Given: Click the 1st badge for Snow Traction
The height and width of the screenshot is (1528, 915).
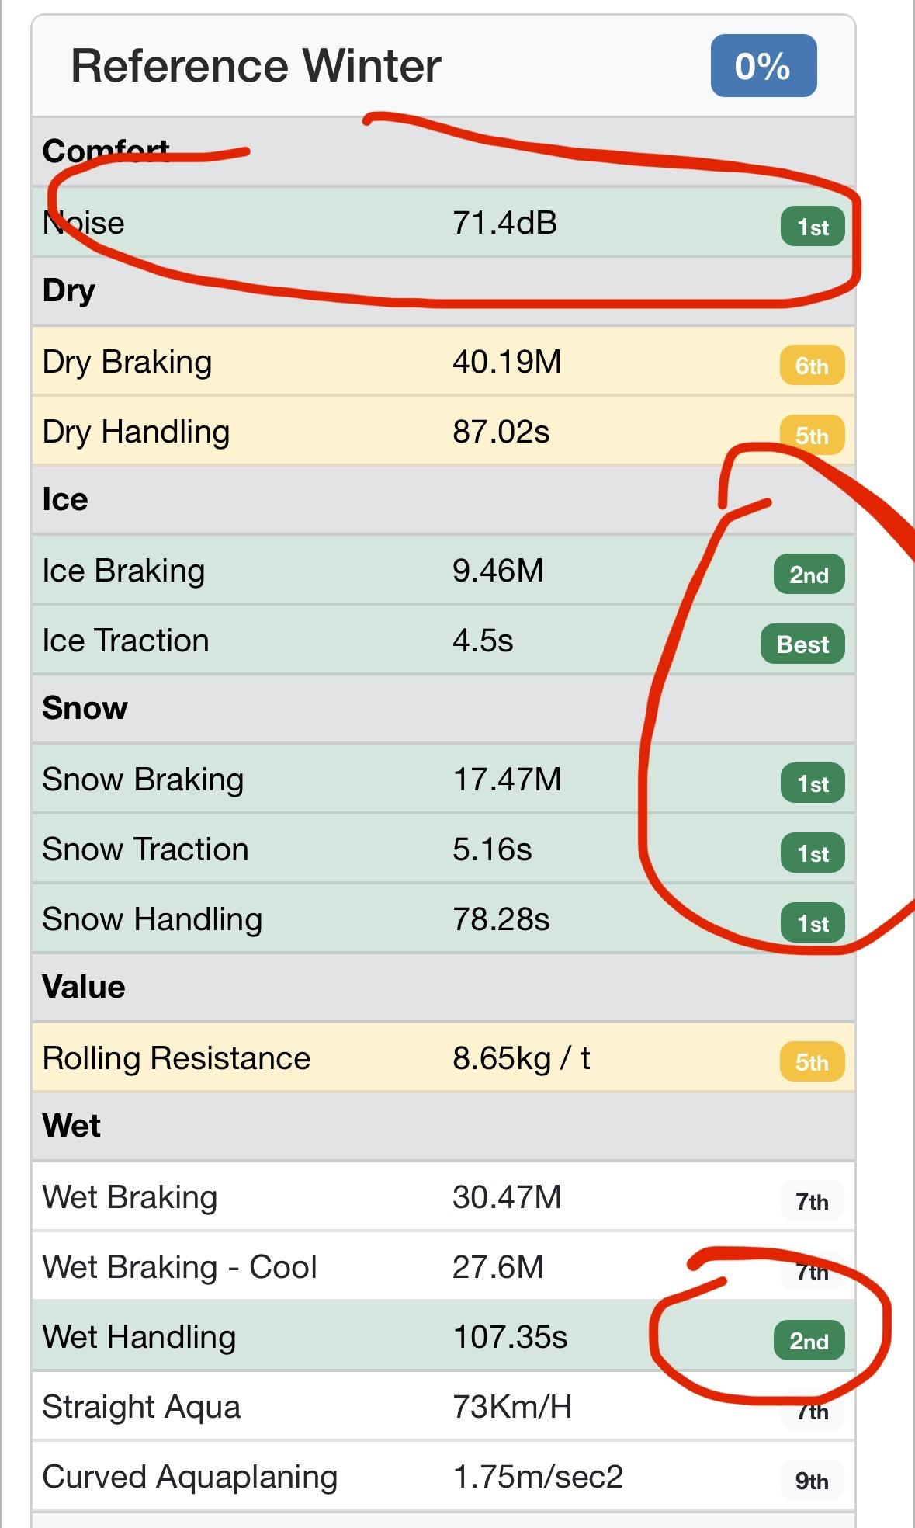Looking at the screenshot, I should pyautogui.click(x=812, y=853).
